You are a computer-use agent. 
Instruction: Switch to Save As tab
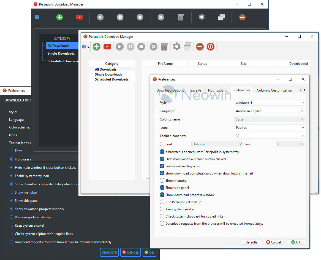tap(196, 90)
